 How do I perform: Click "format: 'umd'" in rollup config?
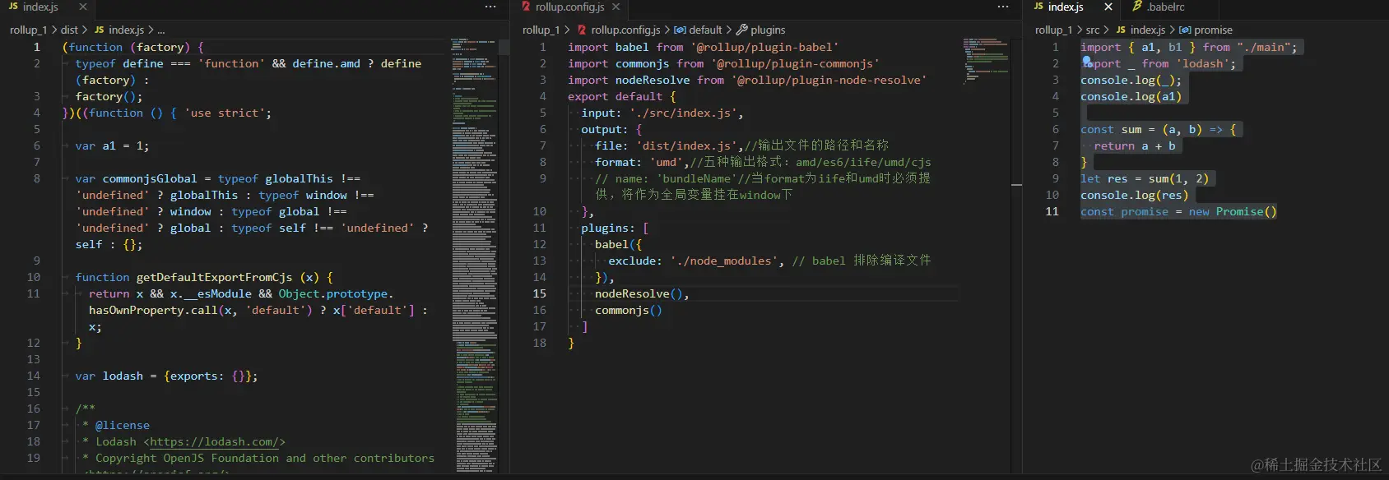point(639,162)
